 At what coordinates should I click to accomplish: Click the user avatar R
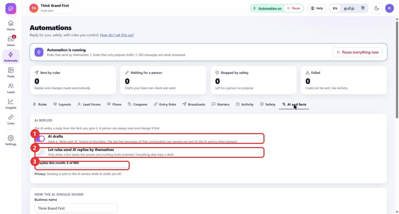click(x=389, y=8)
